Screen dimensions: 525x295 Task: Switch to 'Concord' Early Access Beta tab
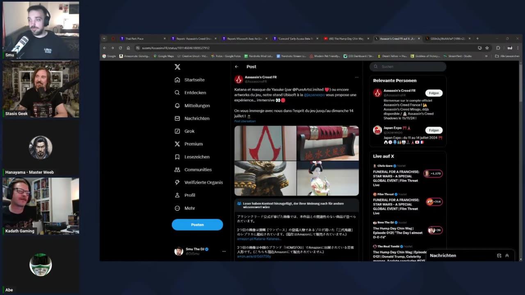pos(296,39)
